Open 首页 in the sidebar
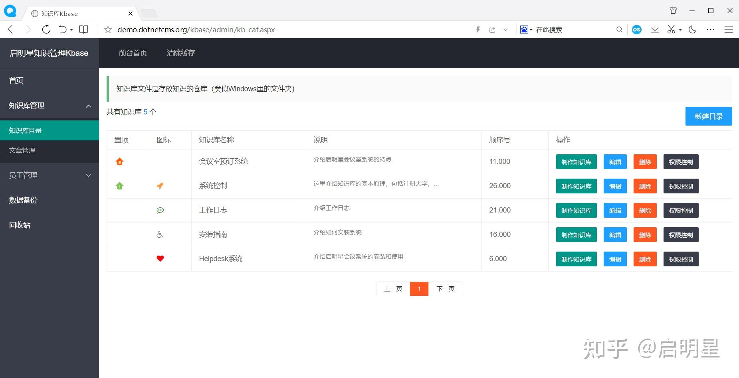Screen dimensions: 739x378 [50, 81]
